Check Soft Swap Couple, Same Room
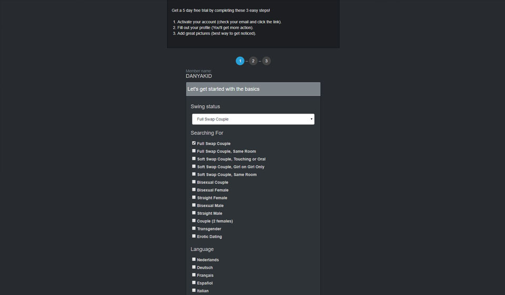505x295 pixels. pyautogui.click(x=194, y=174)
